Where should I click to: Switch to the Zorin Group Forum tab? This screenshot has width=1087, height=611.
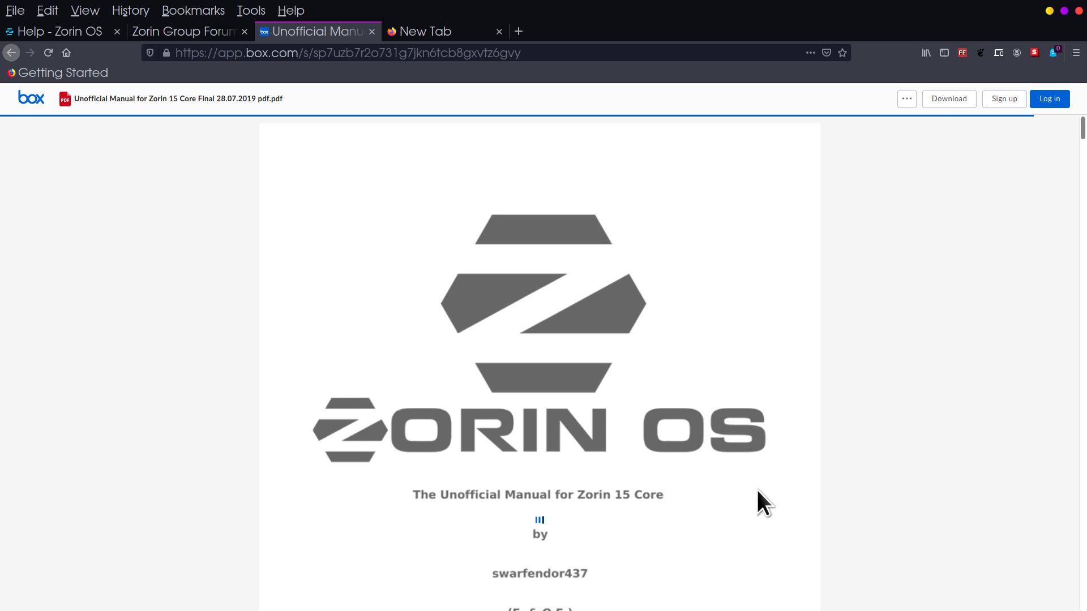click(183, 32)
